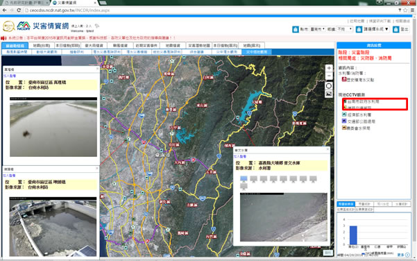Select the second camera icon in the 曾文水庫 popup

tap(253, 179)
